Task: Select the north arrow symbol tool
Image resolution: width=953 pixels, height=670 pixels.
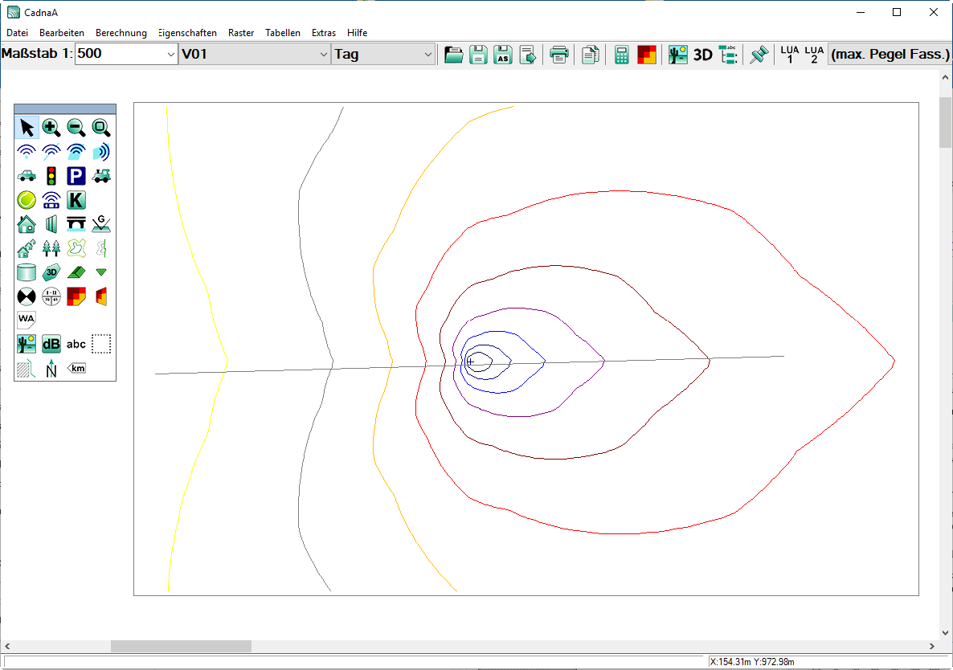Action: [51, 368]
